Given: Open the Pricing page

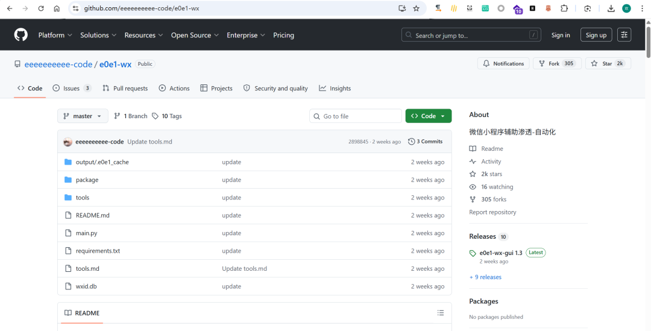Looking at the screenshot, I should (x=283, y=36).
